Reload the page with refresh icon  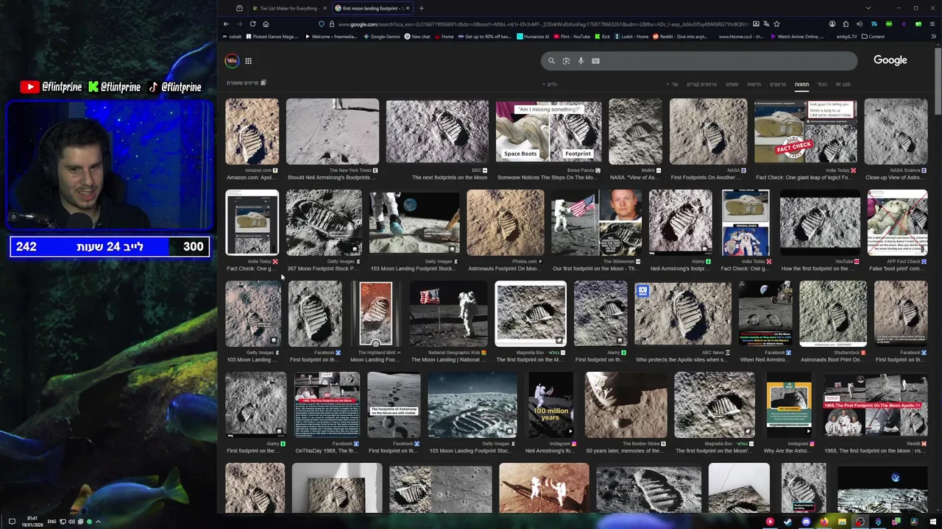[x=252, y=24]
